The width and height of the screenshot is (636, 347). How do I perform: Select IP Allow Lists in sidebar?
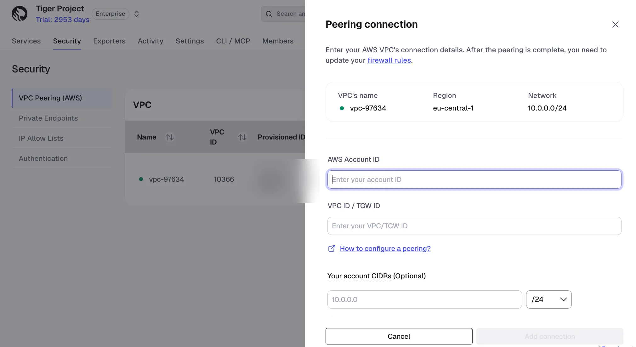(62, 138)
